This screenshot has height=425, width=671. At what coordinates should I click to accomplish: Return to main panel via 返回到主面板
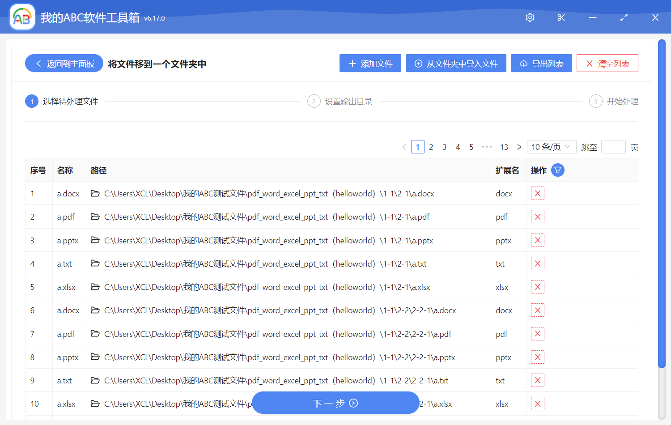[64, 63]
